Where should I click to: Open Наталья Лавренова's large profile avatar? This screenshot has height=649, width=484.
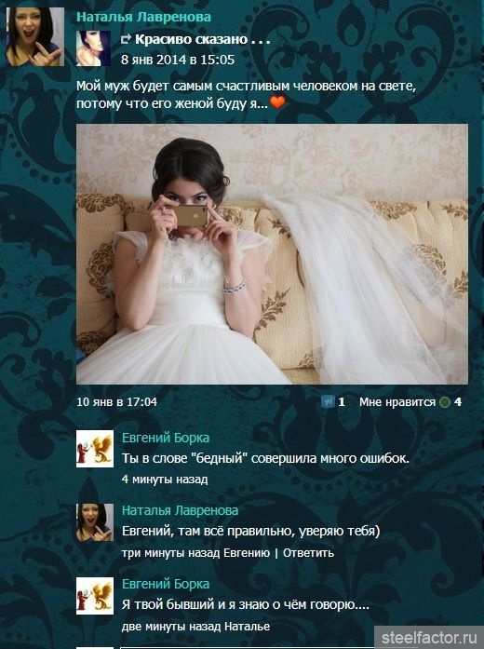(x=35, y=36)
